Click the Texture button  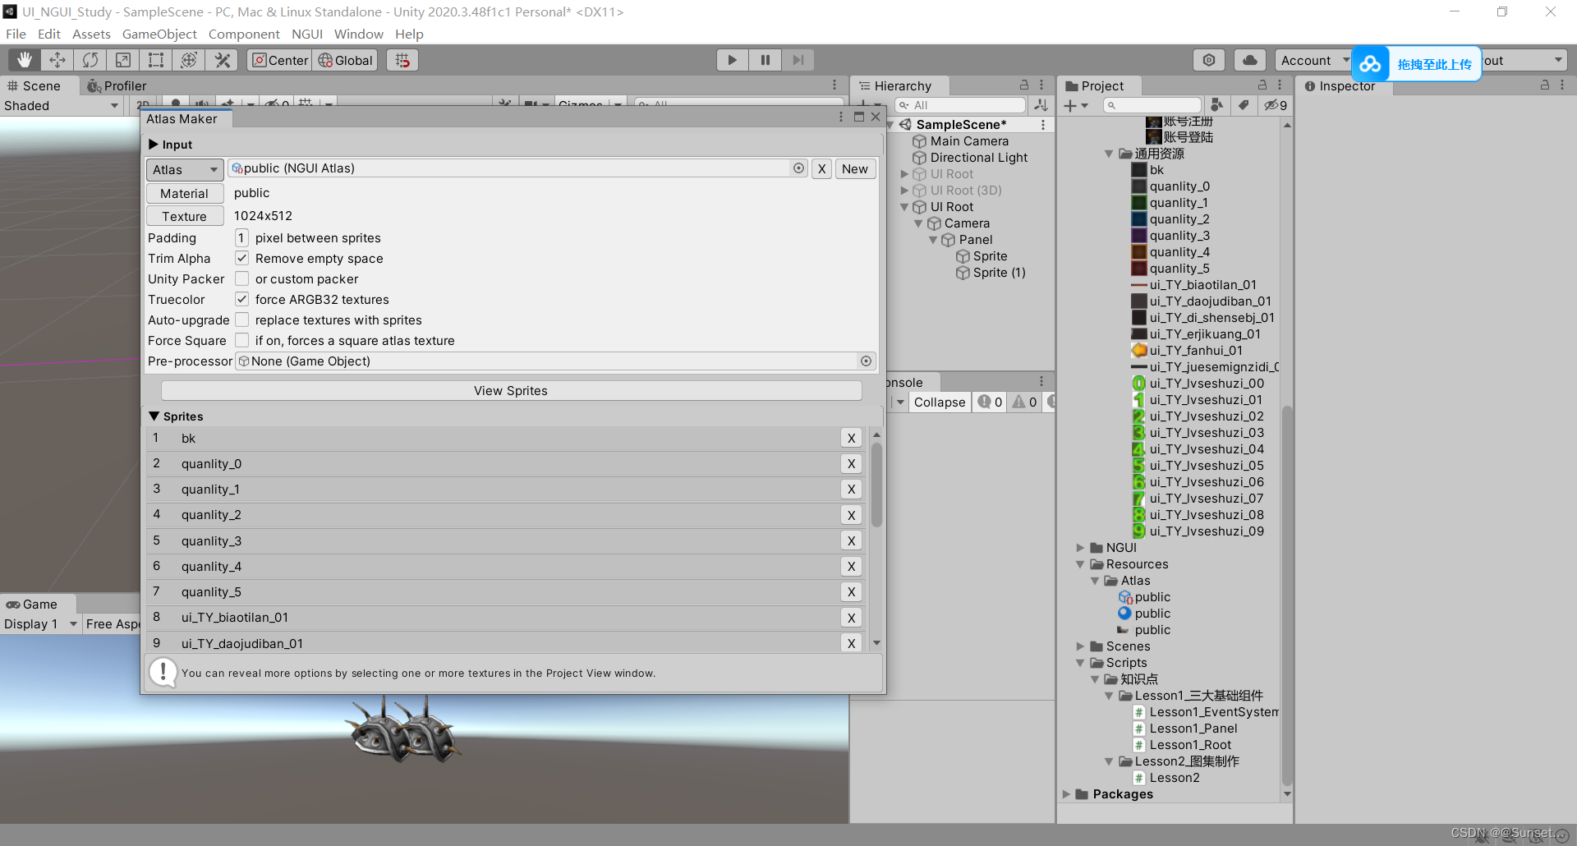pyautogui.click(x=185, y=216)
